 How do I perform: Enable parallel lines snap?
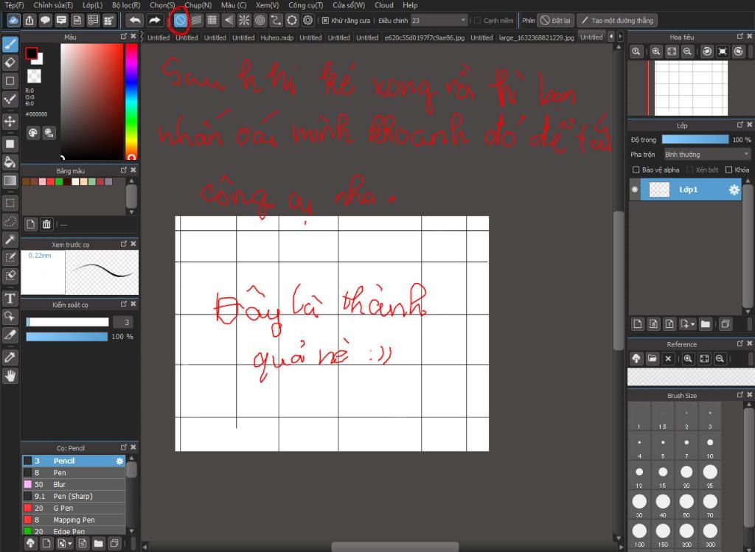click(x=196, y=20)
